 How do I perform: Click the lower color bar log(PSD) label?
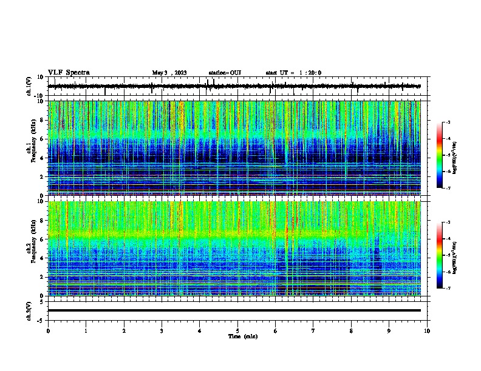(x=455, y=258)
